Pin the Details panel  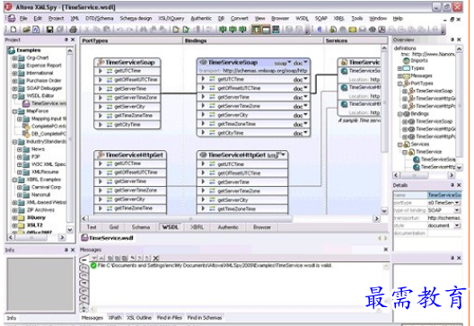[x=452, y=185]
